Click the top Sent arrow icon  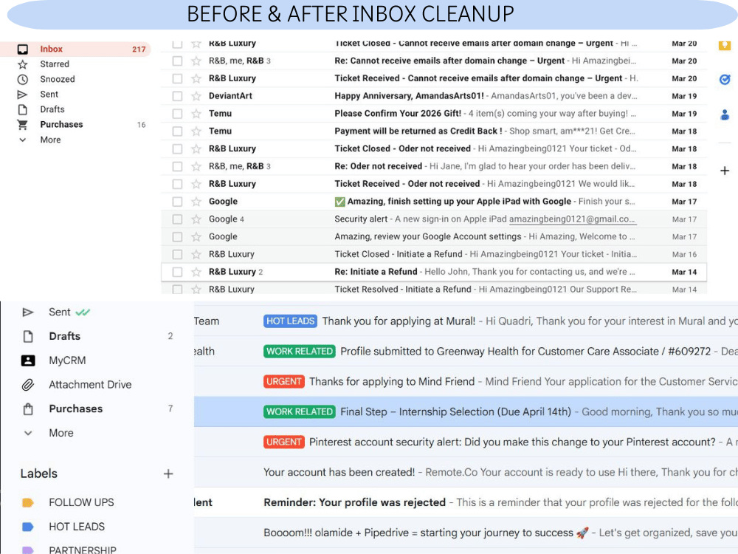(x=23, y=95)
